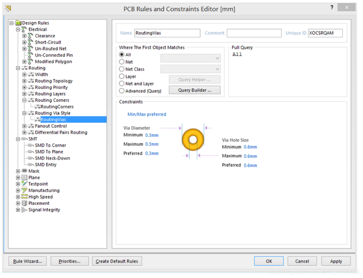
Task: Click the Short-Circuit rule icon
Action: (31, 42)
